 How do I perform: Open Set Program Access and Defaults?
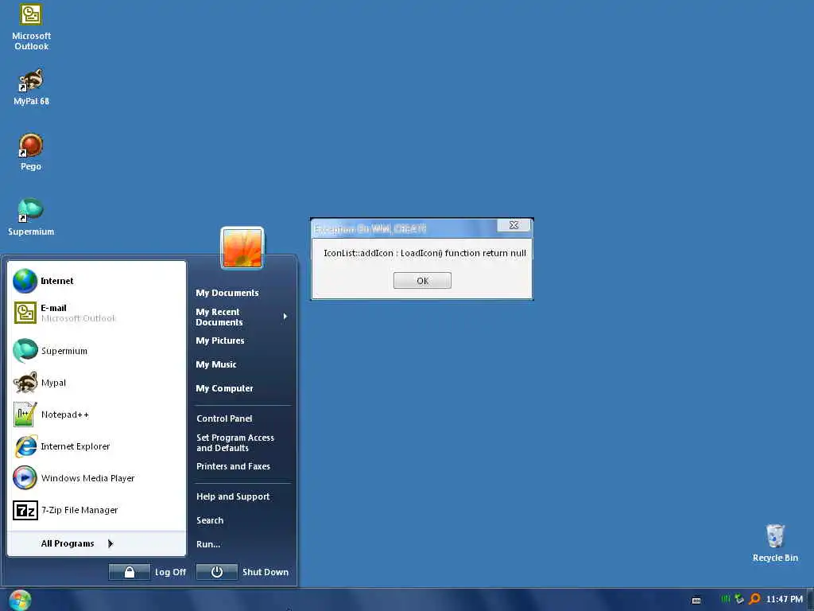(235, 442)
